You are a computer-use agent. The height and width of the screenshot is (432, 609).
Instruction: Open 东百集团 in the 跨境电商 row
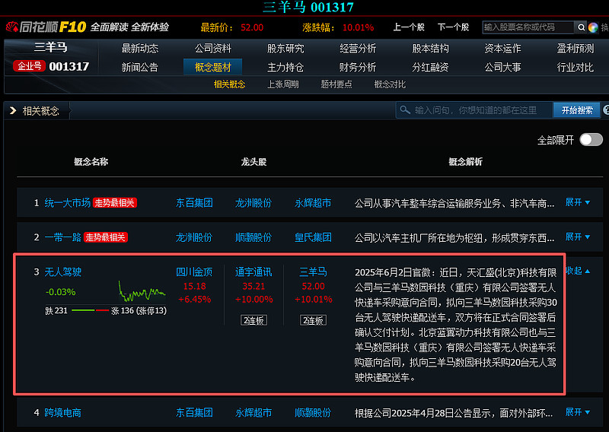click(x=194, y=412)
